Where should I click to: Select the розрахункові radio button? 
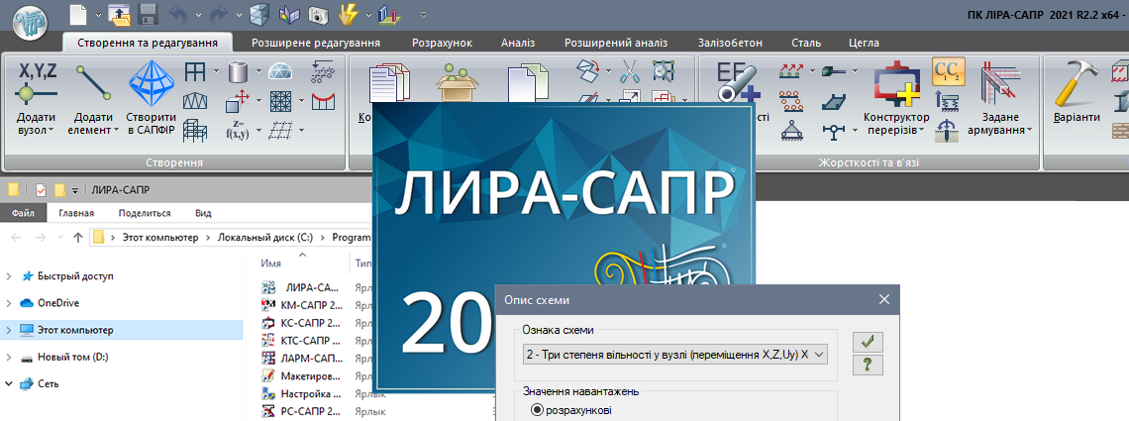pyautogui.click(x=539, y=409)
